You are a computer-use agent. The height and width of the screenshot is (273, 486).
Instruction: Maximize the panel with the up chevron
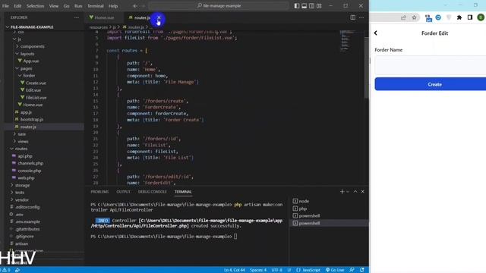click(x=355, y=192)
